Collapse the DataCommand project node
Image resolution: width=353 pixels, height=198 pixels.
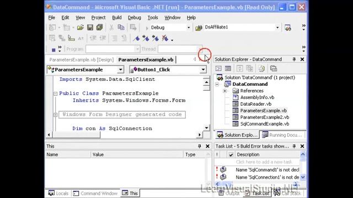click(217, 84)
